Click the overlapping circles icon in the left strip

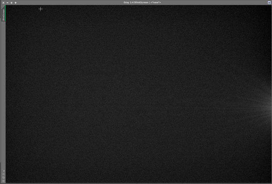3,177
